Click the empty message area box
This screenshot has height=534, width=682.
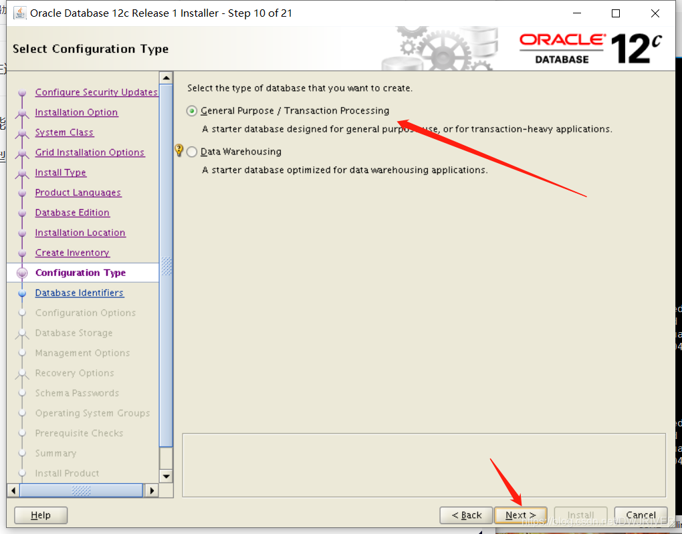click(424, 465)
